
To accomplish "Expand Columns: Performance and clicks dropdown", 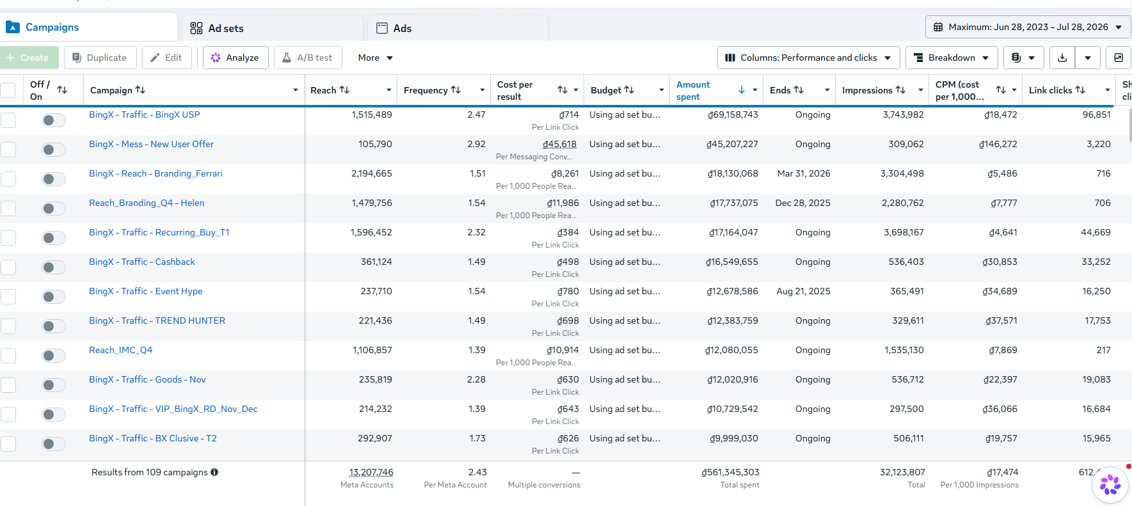I will (808, 58).
